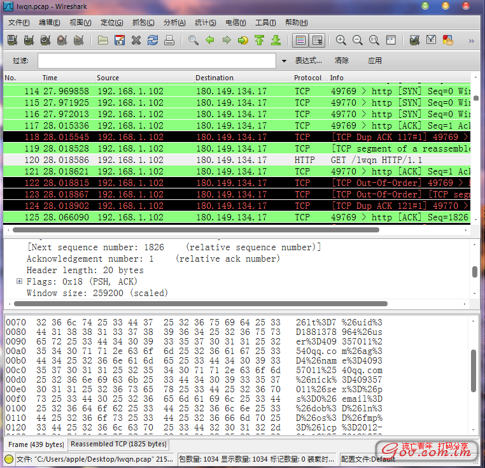The width and height of the screenshot is (485, 468).
Task: Go back with green left arrow
Action: point(209,40)
